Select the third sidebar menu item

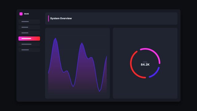pos(29,33)
